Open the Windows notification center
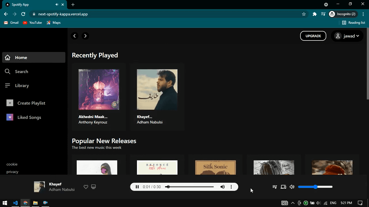This screenshot has width=369, height=207. (x=360, y=203)
